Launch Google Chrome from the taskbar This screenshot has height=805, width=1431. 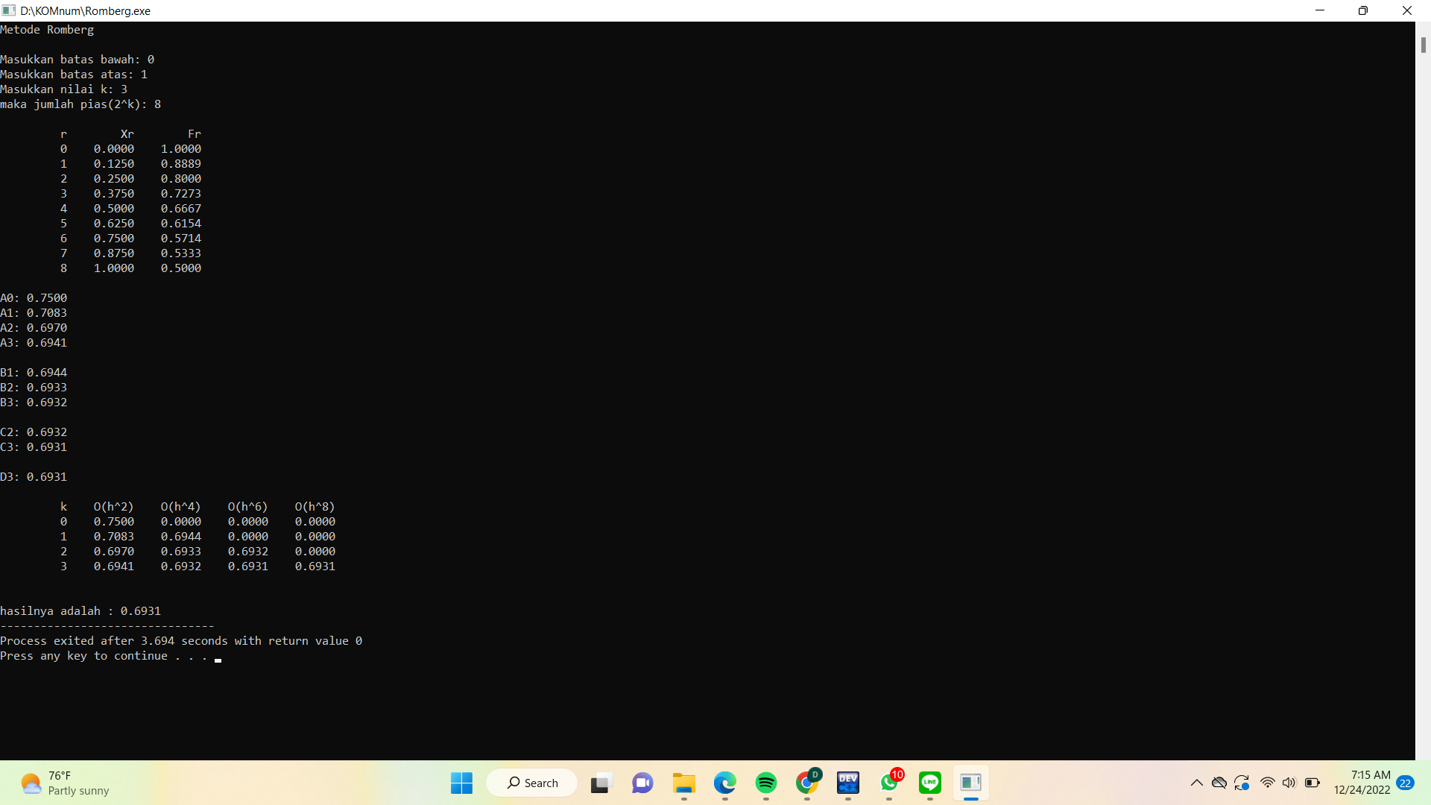[x=808, y=783]
